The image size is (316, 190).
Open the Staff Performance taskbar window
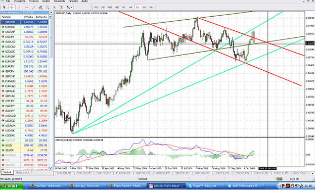pos(245,186)
